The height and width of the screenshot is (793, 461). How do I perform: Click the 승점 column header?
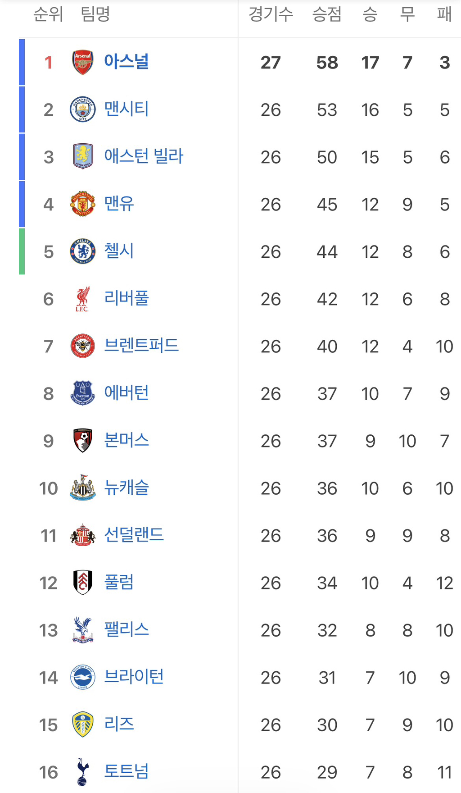click(x=327, y=14)
